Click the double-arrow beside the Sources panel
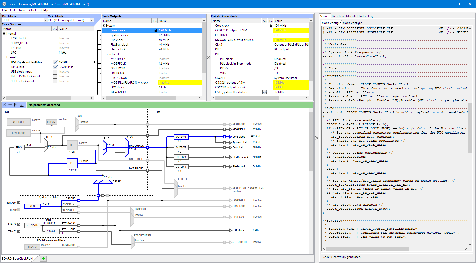This screenshot has height=263, width=476. (x=317, y=138)
